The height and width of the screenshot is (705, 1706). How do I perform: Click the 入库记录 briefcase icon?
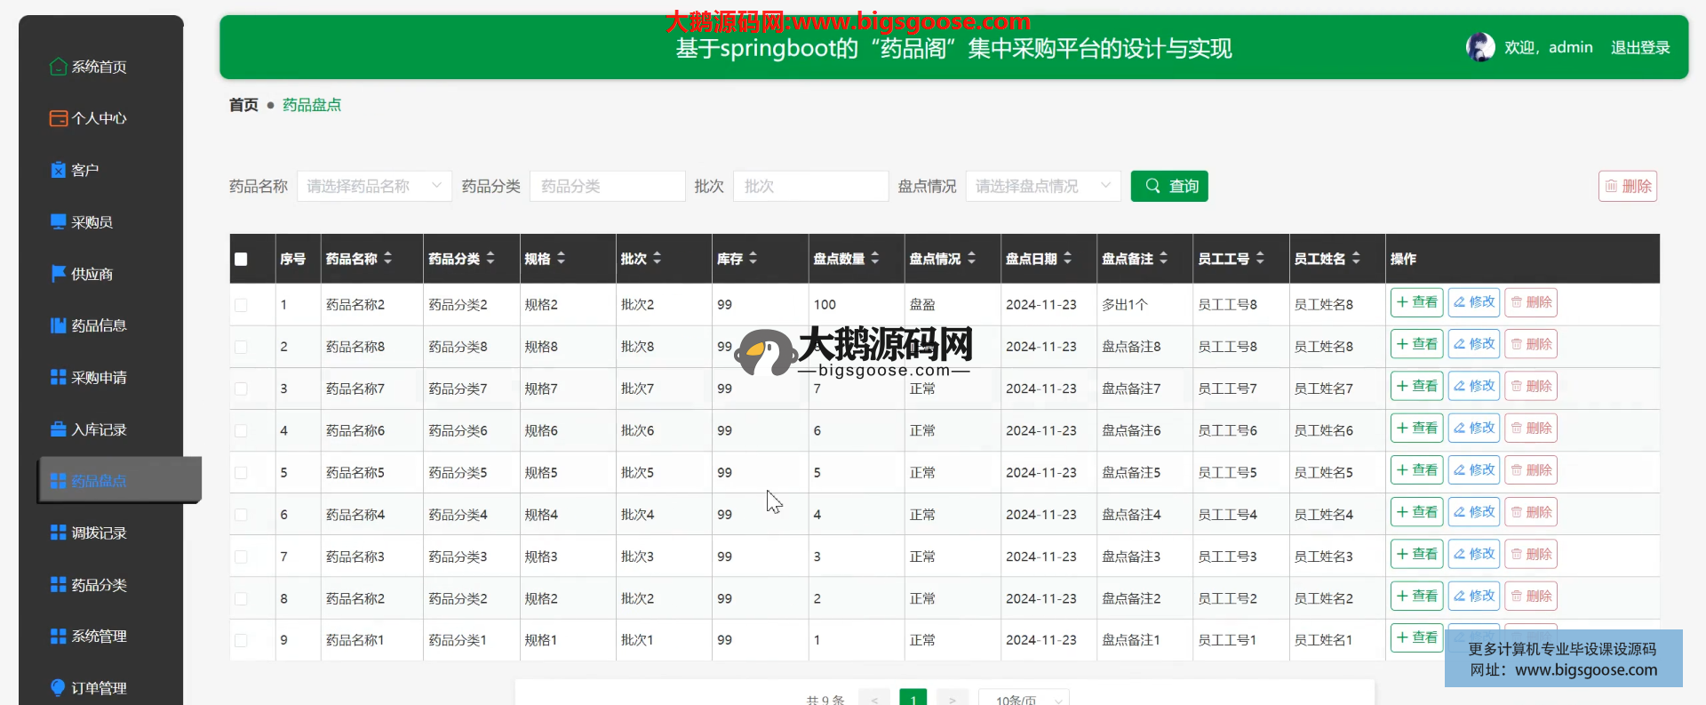(x=58, y=429)
